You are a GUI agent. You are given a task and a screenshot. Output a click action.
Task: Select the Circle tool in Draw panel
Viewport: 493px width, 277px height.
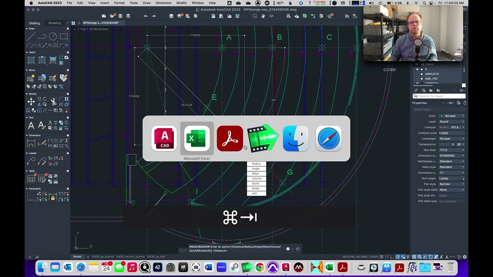click(53, 37)
